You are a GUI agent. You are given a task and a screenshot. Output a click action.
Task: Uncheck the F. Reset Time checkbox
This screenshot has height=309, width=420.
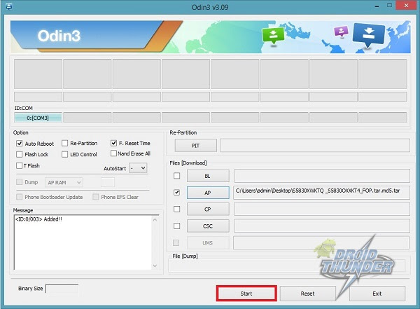tap(113, 143)
